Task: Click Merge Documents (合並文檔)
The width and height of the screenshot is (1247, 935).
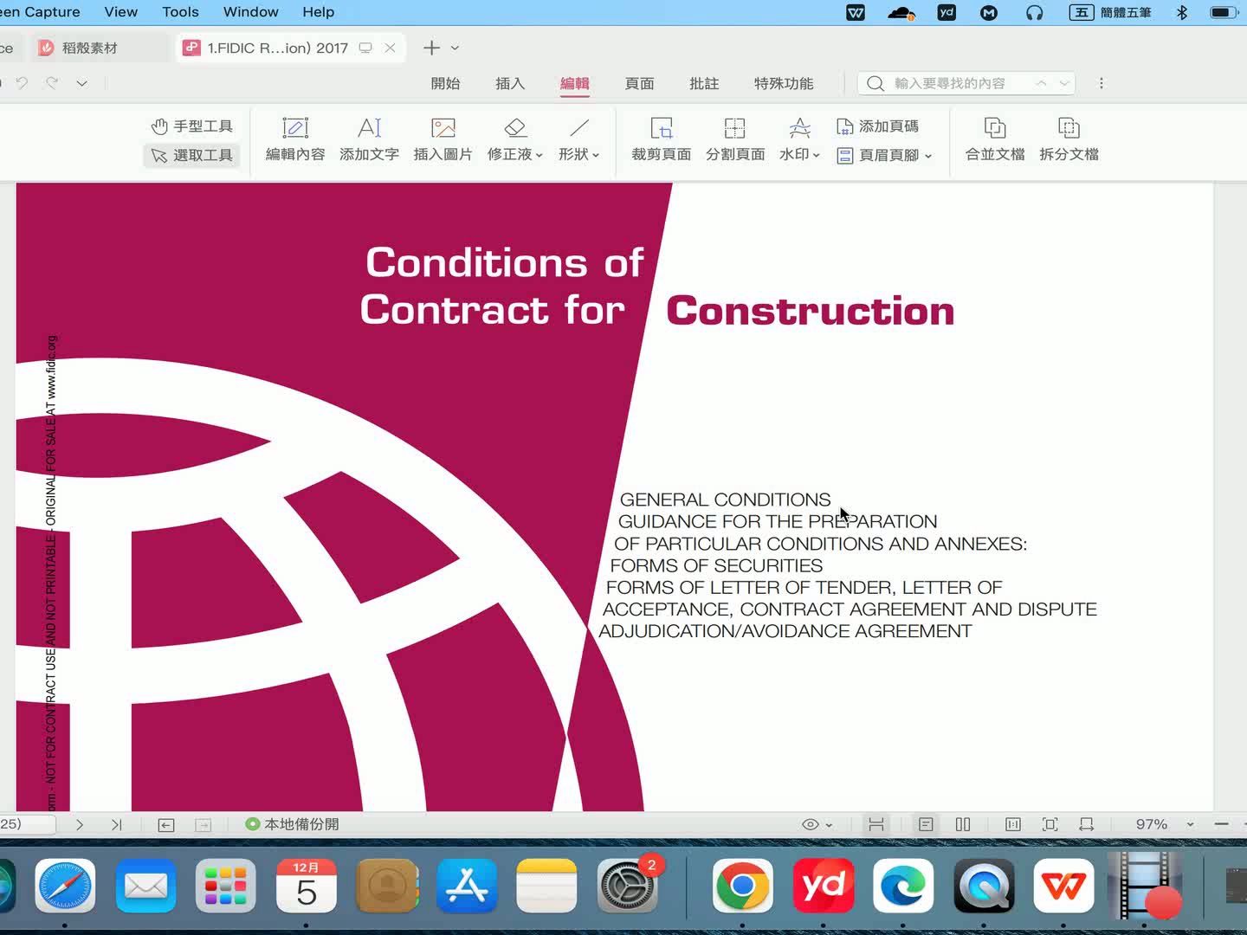Action: pyautogui.click(x=995, y=139)
